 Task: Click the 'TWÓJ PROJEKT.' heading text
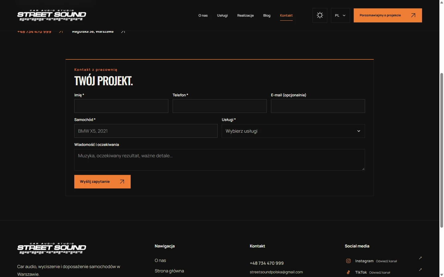pos(104,81)
